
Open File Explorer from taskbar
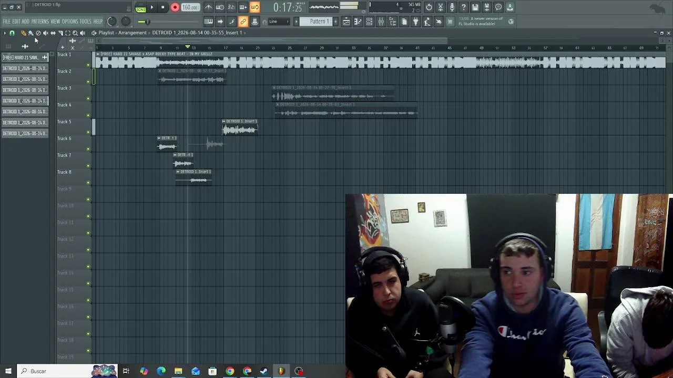coord(178,371)
